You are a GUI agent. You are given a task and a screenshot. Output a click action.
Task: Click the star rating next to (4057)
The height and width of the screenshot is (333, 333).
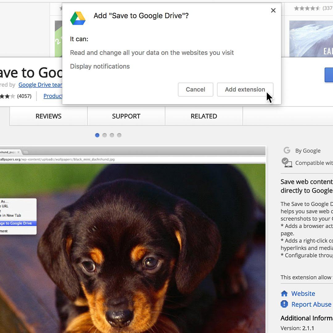(7, 96)
